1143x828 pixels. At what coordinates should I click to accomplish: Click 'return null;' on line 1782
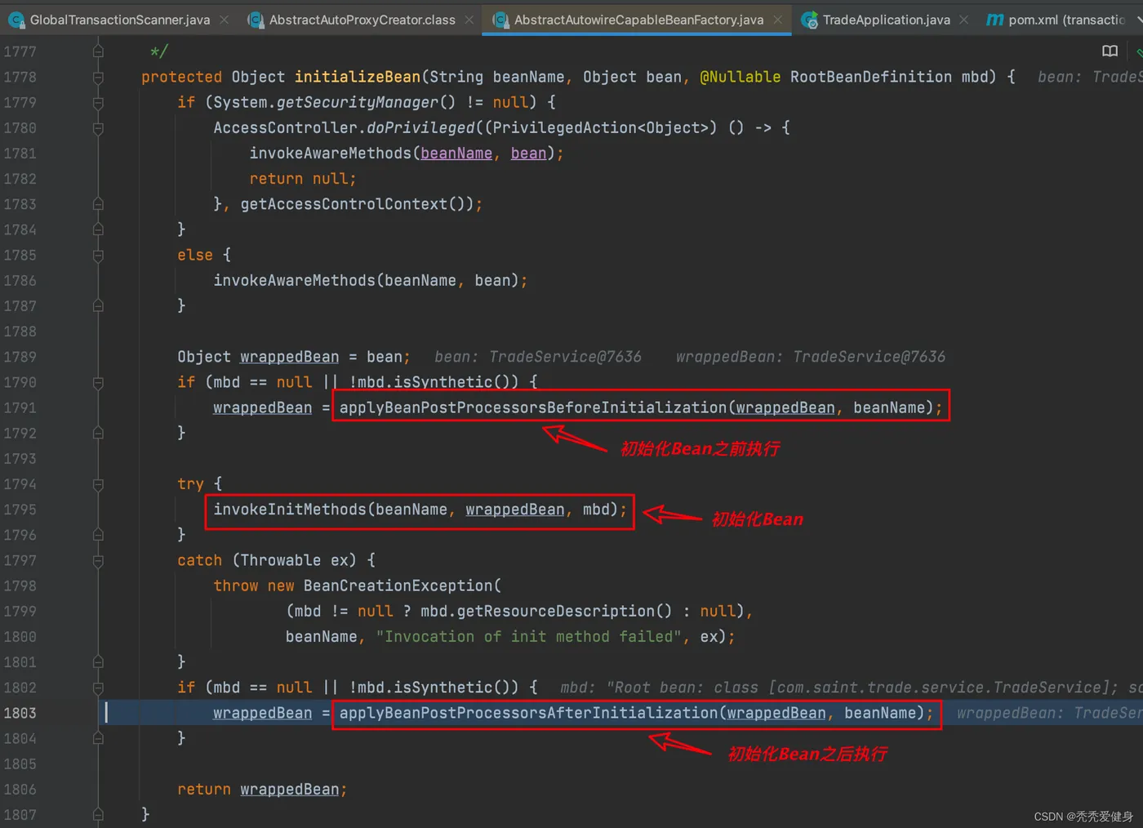click(x=303, y=179)
